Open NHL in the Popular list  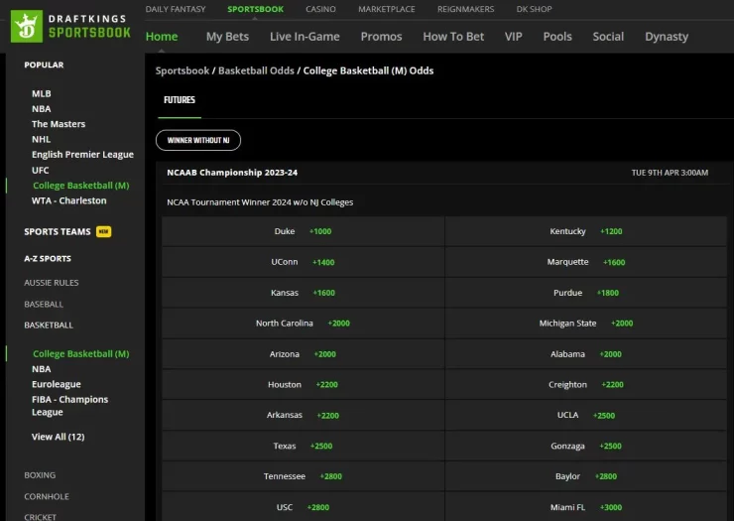pos(42,139)
